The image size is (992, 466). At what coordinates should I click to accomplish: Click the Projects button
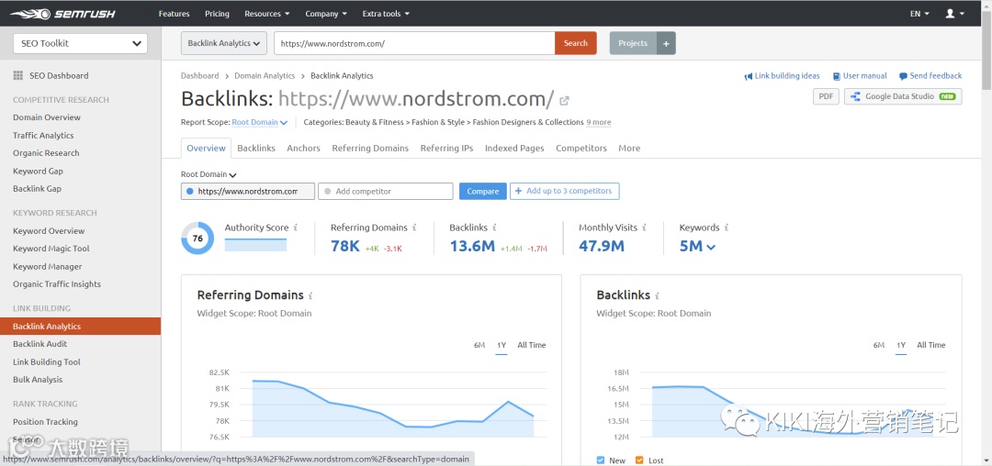coord(633,43)
